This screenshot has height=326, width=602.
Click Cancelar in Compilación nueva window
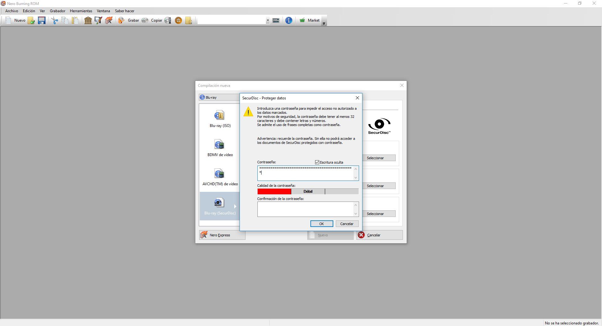pos(380,235)
